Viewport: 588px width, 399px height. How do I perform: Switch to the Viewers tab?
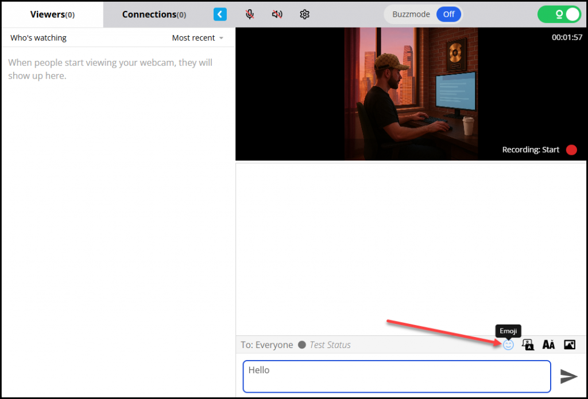point(52,14)
